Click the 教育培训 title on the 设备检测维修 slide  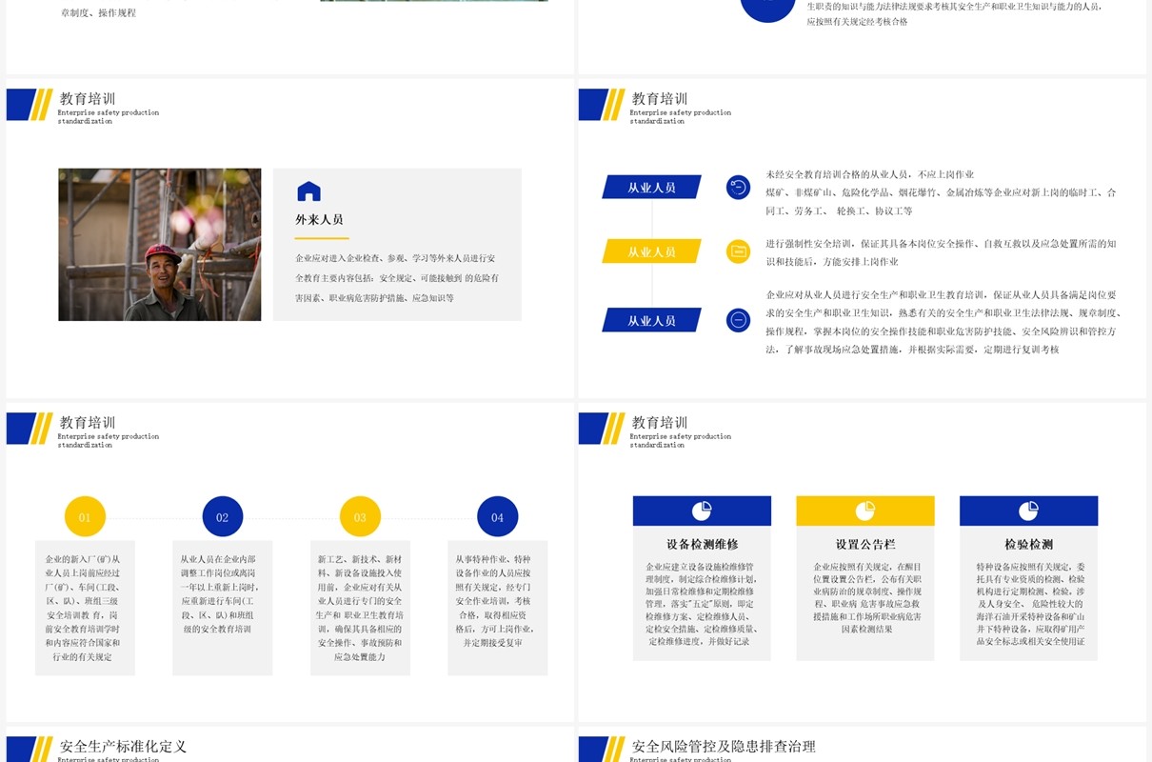[x=660, y=423]
